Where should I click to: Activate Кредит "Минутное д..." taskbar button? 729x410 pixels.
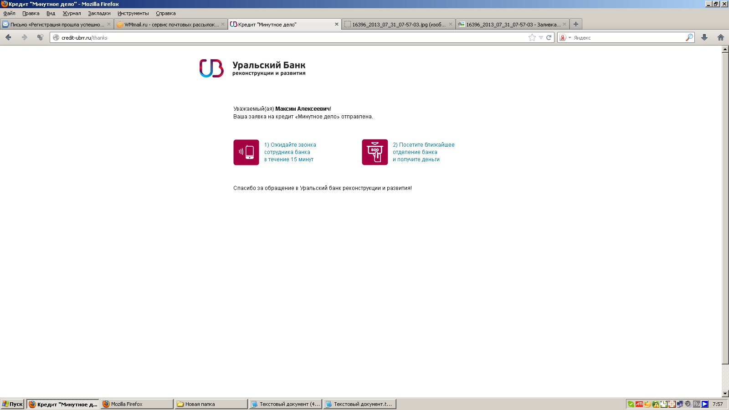pyautogui.click(x=63, y=404)
